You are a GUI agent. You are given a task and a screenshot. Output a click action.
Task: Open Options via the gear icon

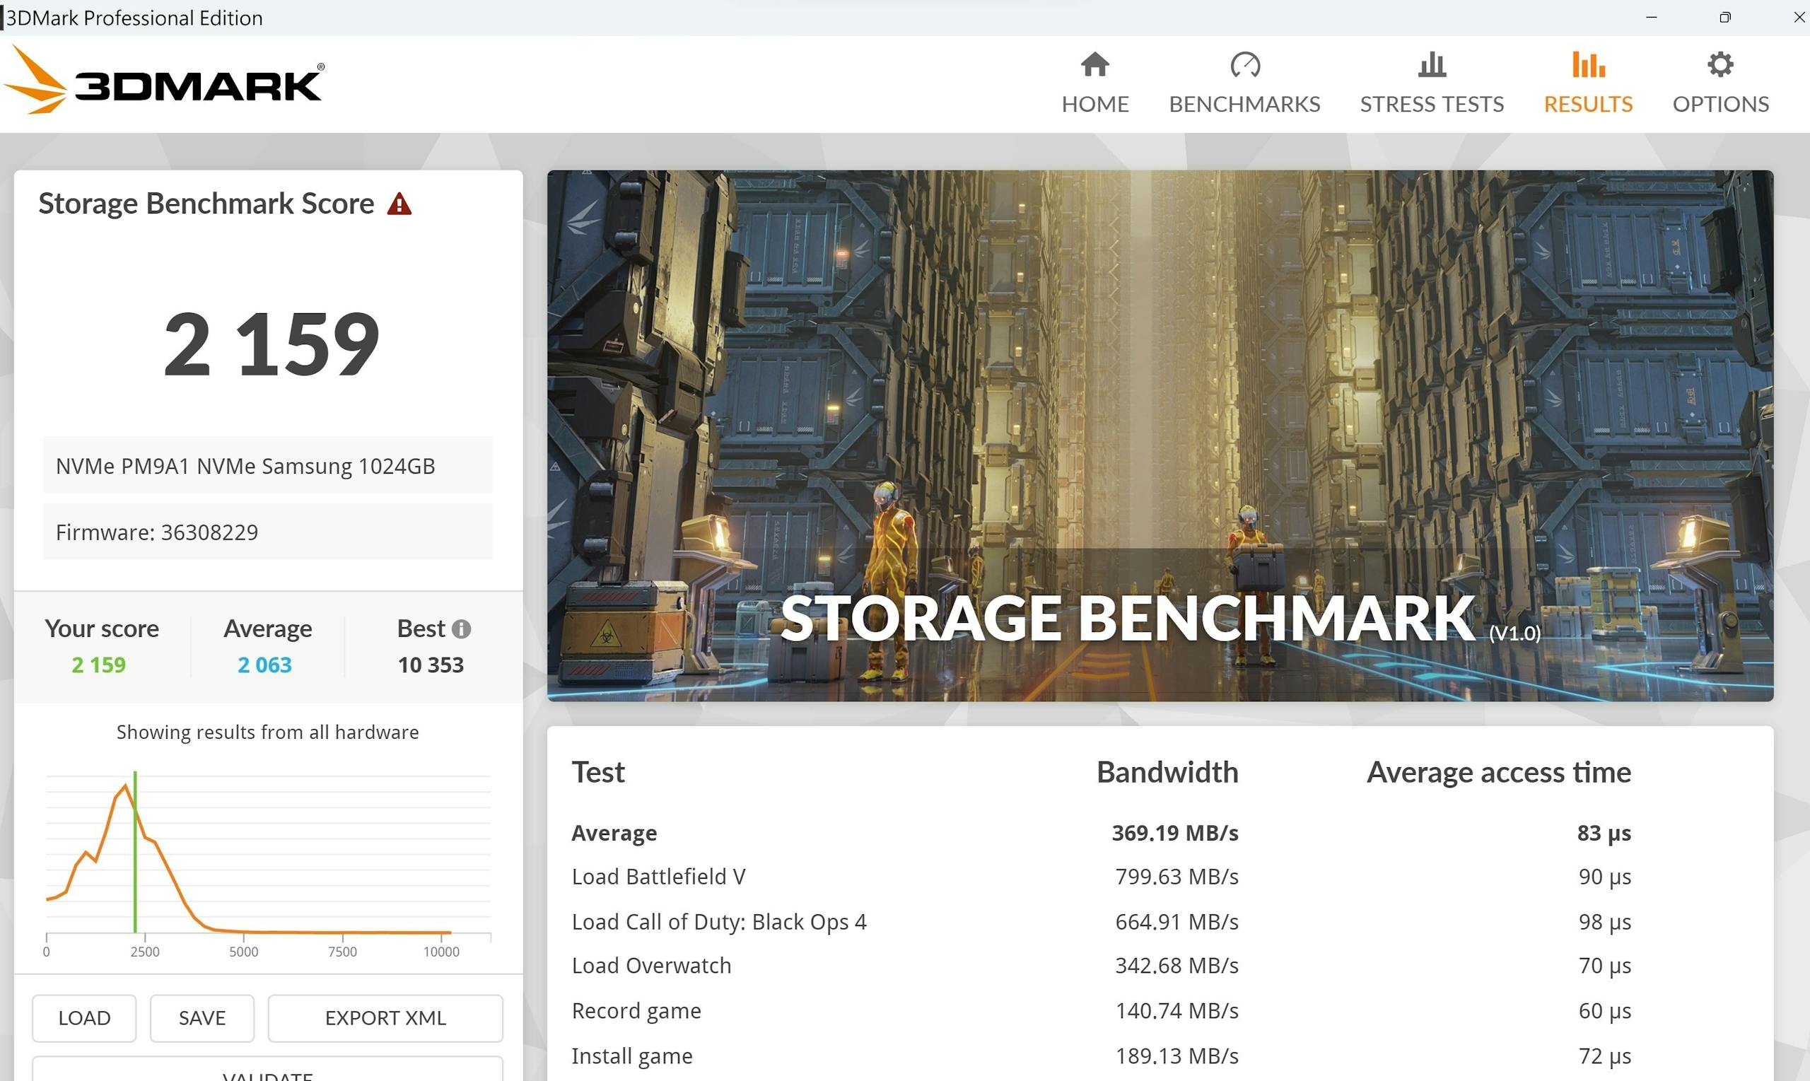(x=1719, y=65)
